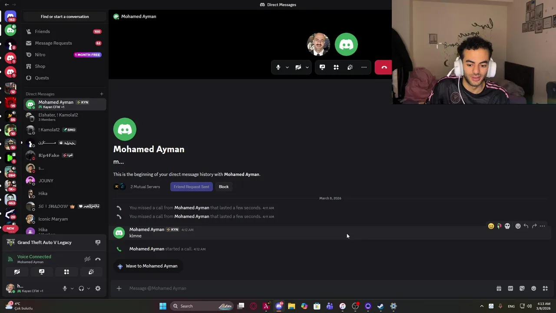Image resolution: width=556 pixels, height=313 pixels.
Task: React with wilted rose emoji
Action: click(499, 226)
